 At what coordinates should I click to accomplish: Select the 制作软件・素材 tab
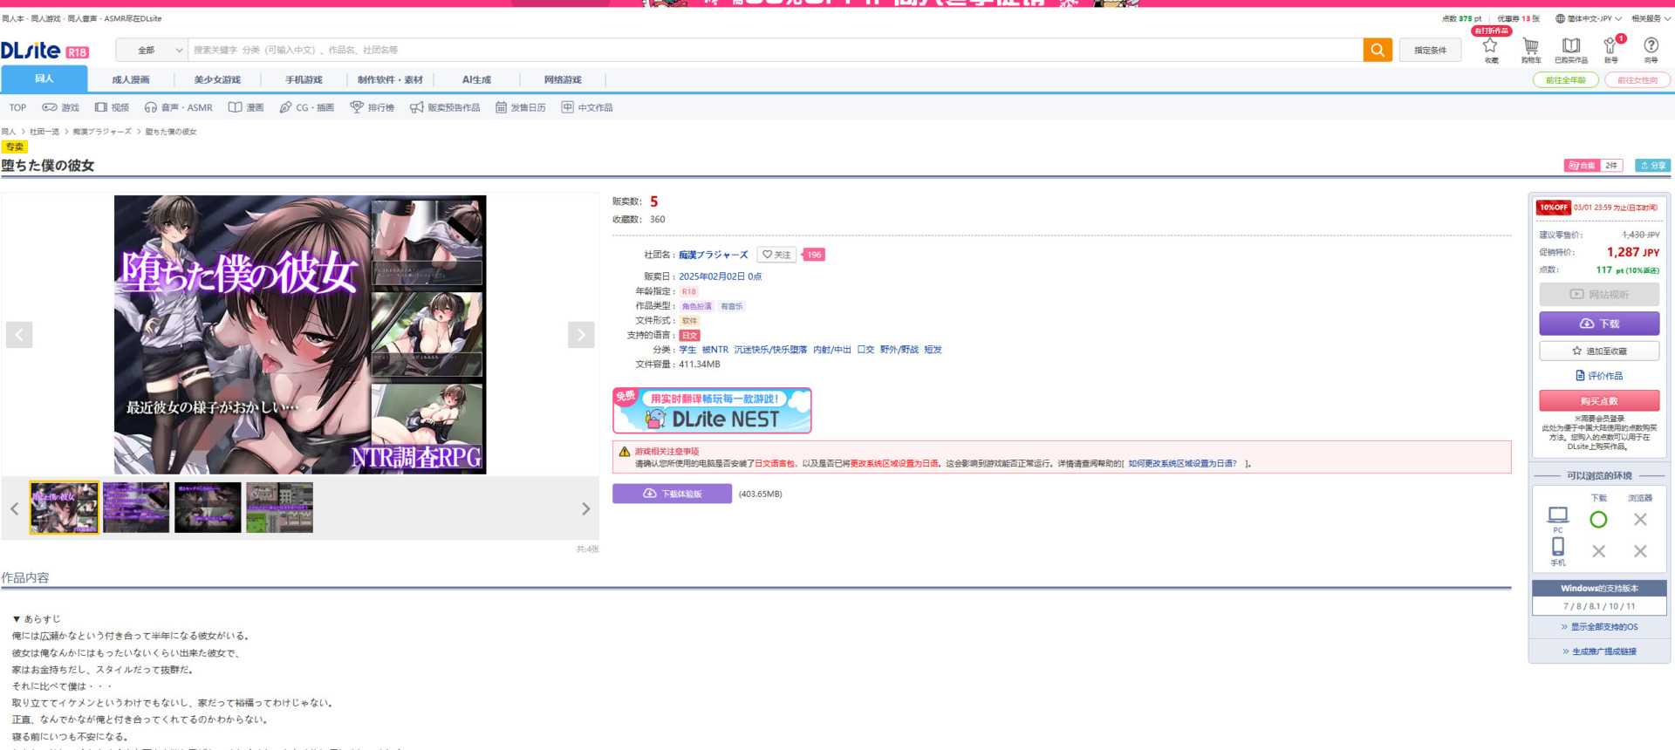390,79
